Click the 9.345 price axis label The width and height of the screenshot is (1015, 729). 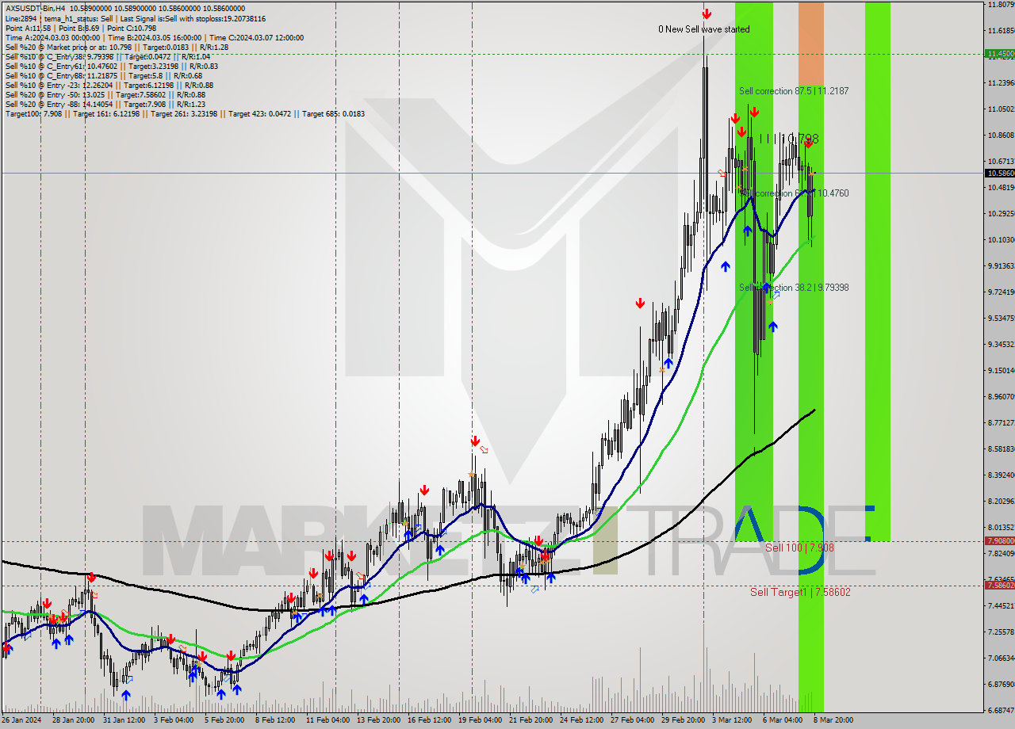(1001, 344)
